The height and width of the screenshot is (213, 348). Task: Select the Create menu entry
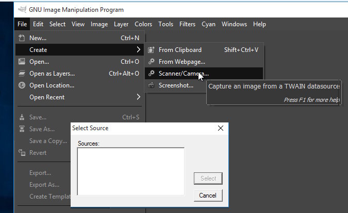pos(80,49)
